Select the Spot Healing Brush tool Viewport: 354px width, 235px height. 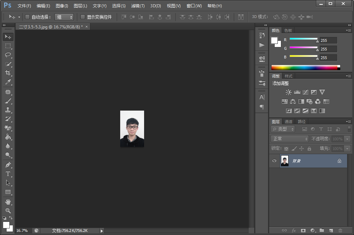point(8,92)
